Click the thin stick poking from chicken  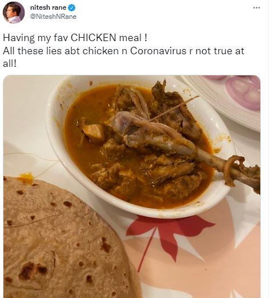[174, 108]
